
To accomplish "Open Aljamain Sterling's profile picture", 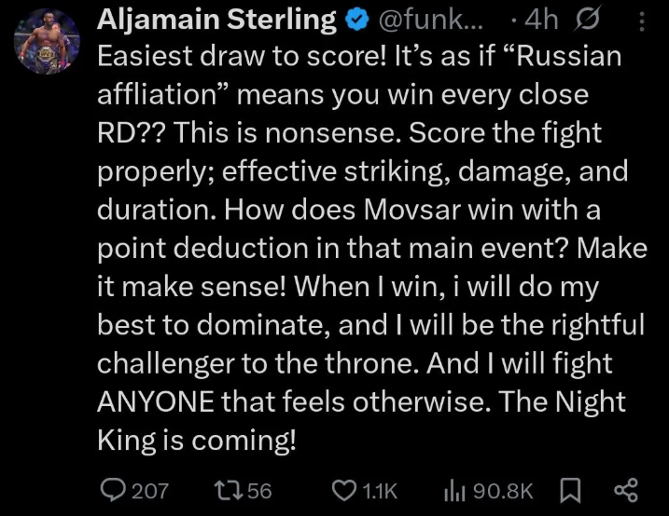I will click(49, 41).
